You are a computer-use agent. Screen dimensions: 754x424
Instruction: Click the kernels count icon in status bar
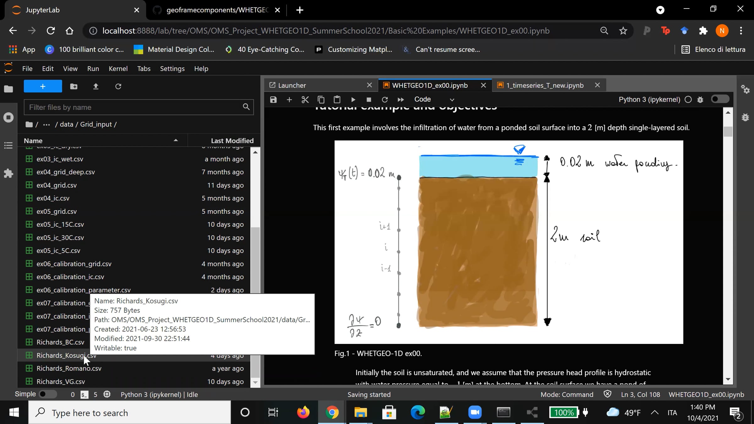click(x=107, y=394)
